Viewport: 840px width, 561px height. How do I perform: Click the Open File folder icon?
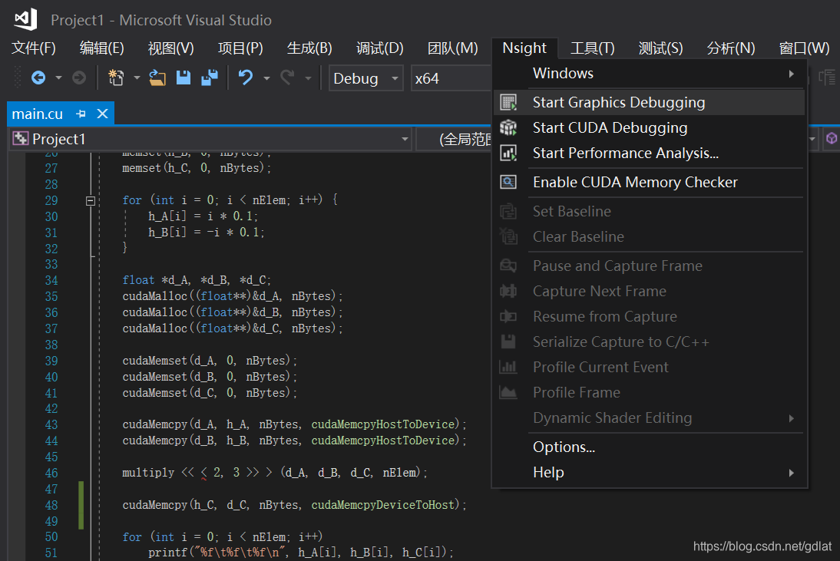pos(157,78)
